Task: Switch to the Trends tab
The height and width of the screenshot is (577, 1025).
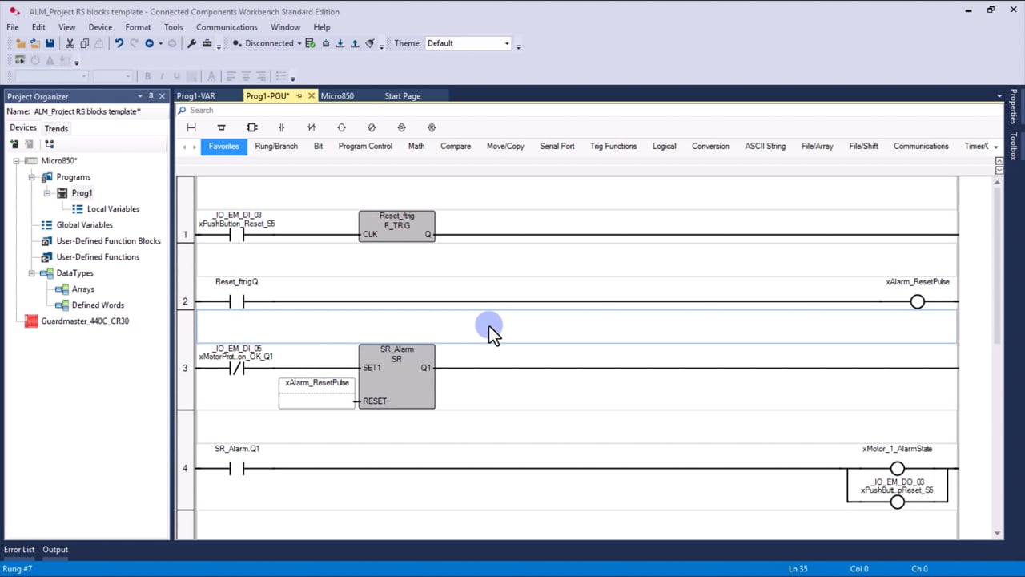Action: tap(56, 128)
